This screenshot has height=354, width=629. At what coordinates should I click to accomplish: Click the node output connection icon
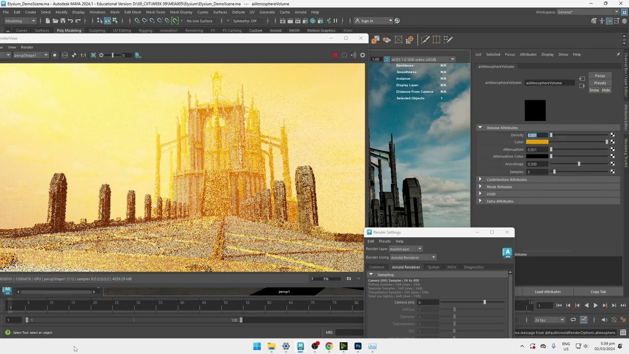tap(582, 86)
